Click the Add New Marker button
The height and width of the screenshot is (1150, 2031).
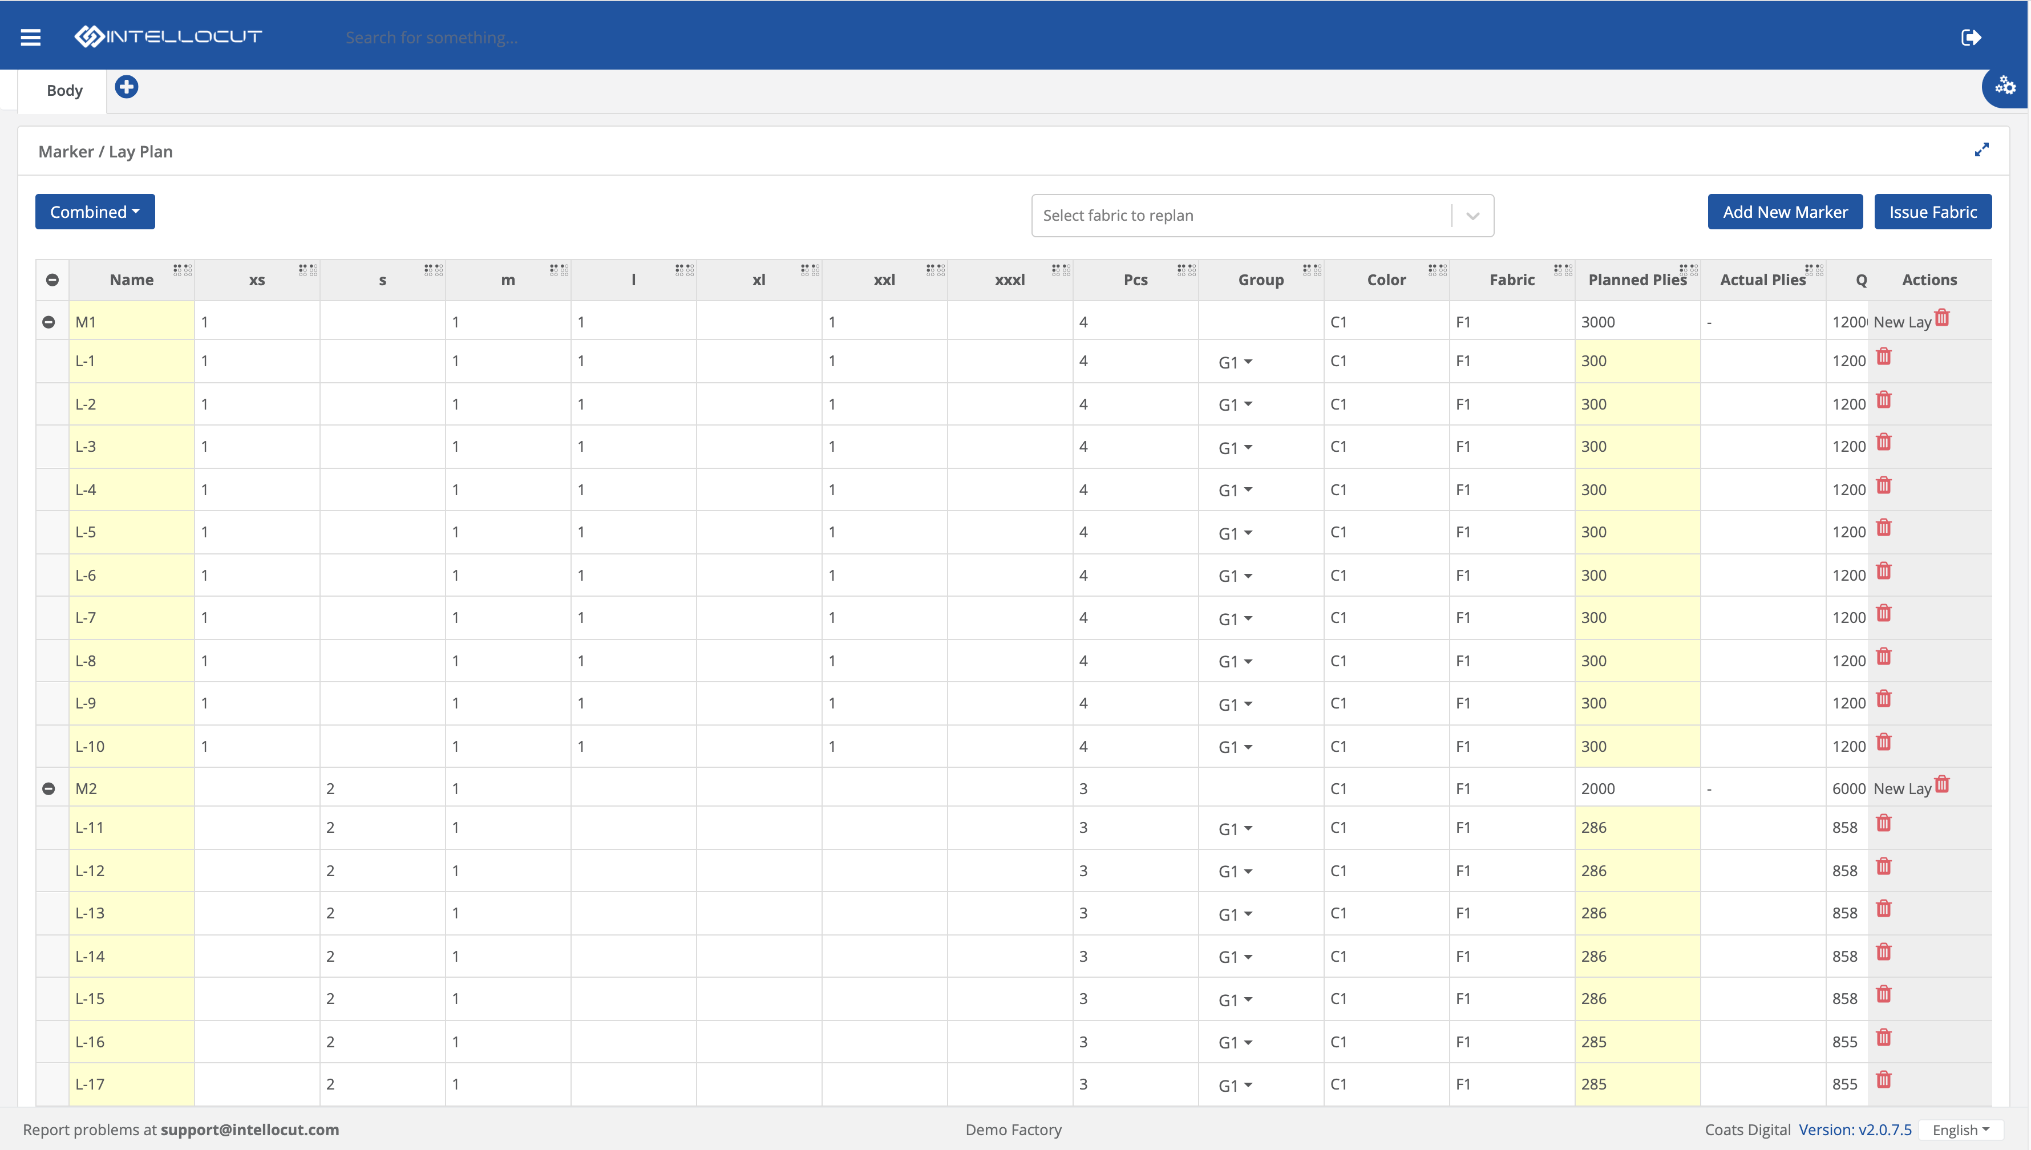[x=1785, y=211]
